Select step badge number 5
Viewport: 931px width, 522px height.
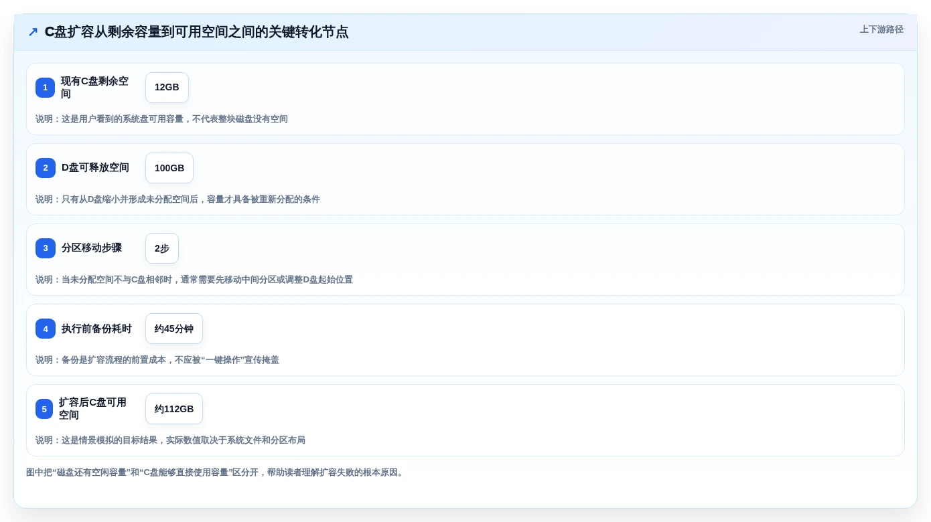pyautogui.click(x=44, y=409)
